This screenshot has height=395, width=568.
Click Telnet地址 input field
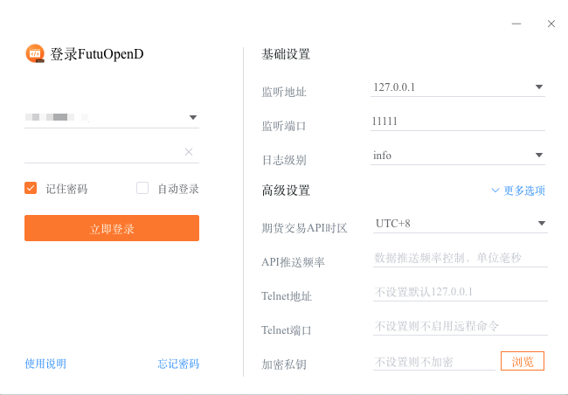[x=460, y=292]
